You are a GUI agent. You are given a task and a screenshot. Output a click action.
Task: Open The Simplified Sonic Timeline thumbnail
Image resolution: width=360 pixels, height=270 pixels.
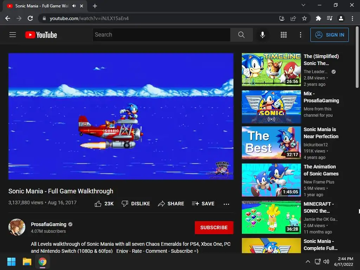tap(271, 70)
